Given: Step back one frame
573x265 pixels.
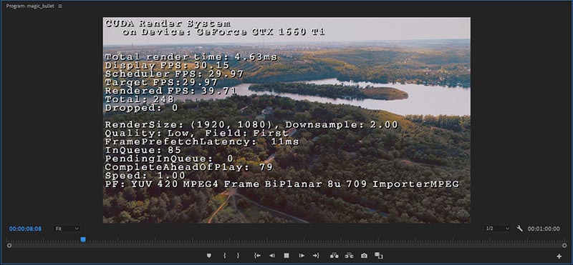Looking at the screenshot, I should point(272,256).
